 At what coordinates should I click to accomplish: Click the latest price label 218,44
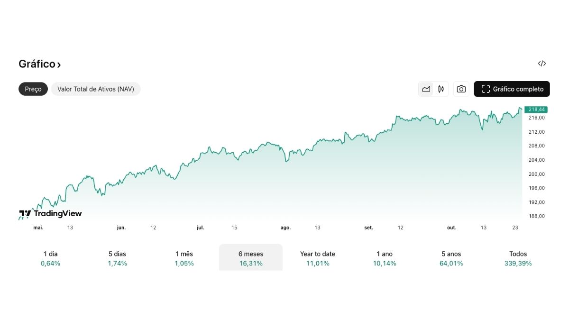[x=536, y=109]
